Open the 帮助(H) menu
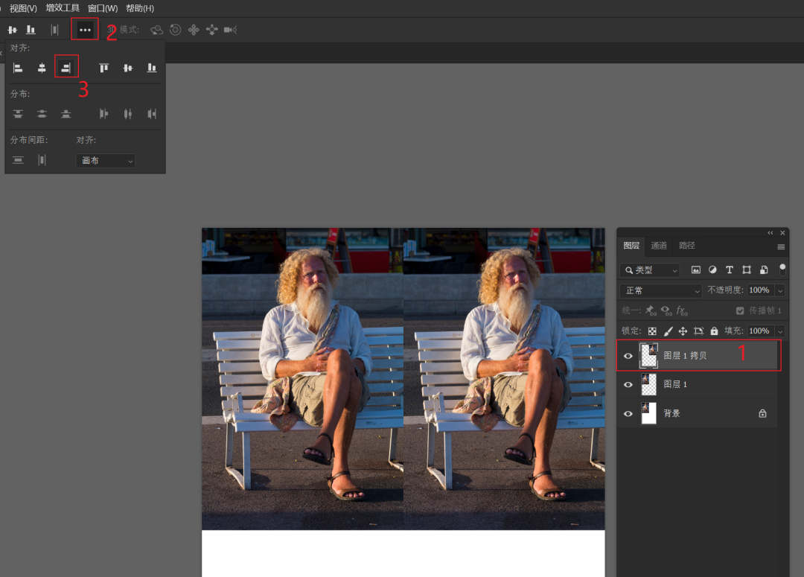The image size is (804, 577). (140, 8)
